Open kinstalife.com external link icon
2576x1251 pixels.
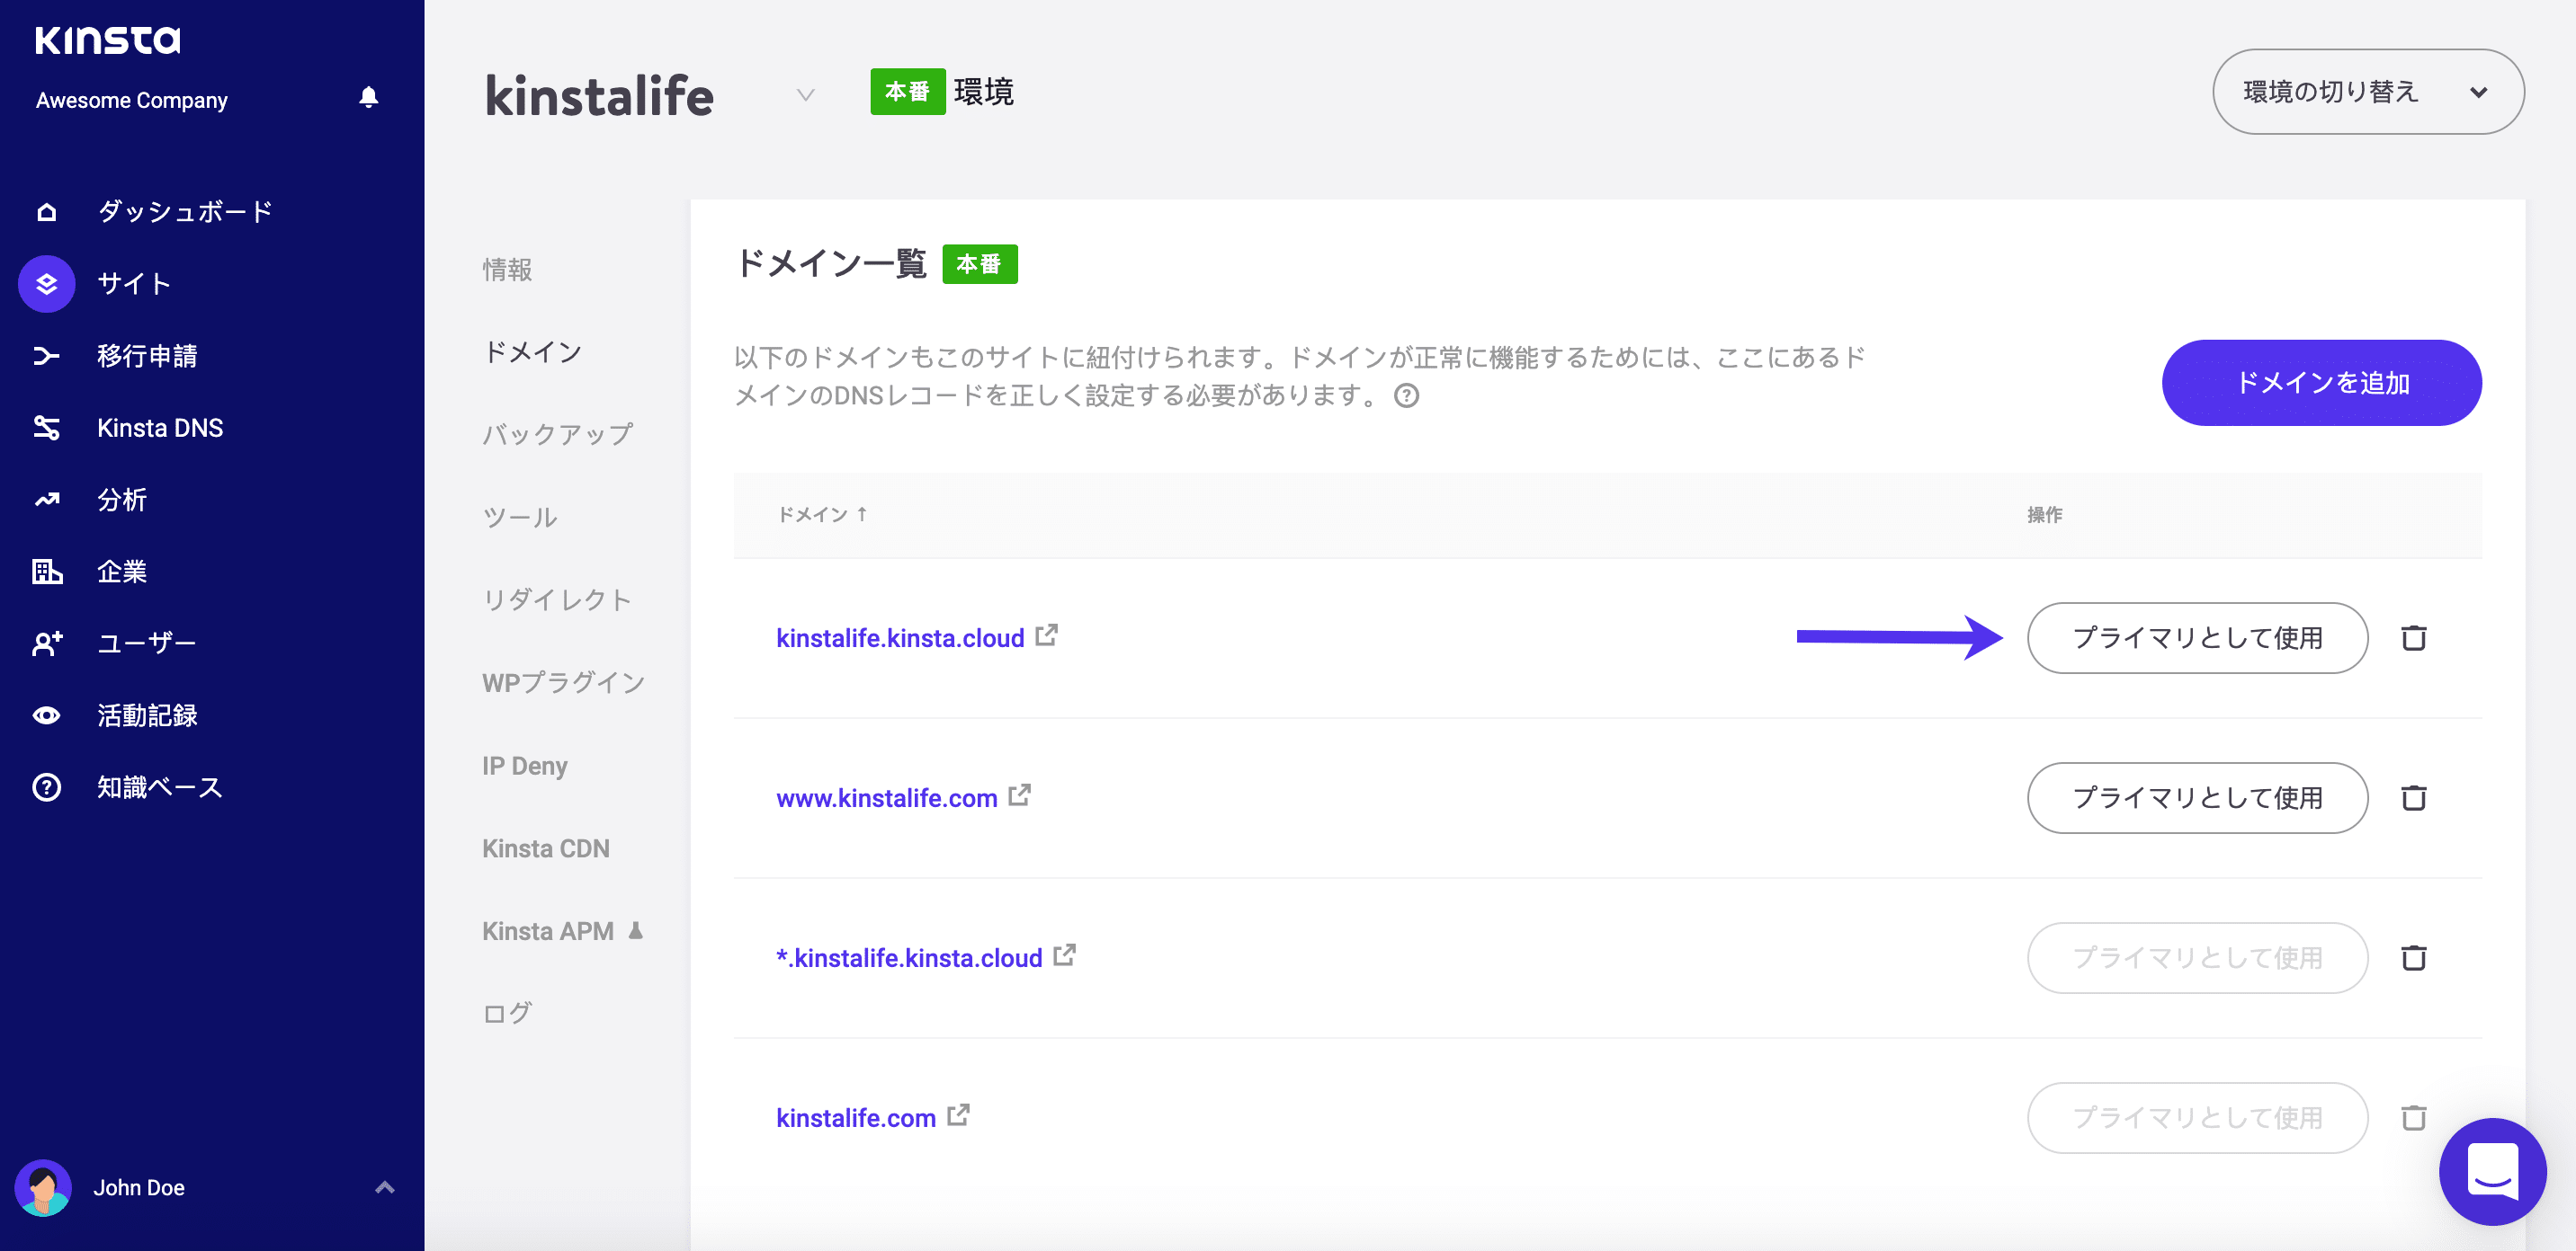click(x=958, y=1115)
